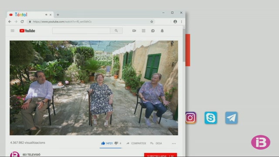Click the Skype icon

pyautogui.click(x=211, y=118)
